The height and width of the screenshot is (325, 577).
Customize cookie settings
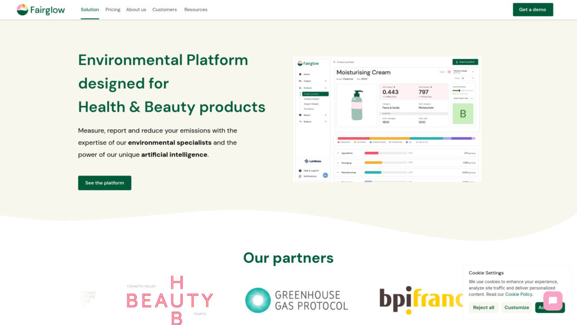(x=517, y=308)
